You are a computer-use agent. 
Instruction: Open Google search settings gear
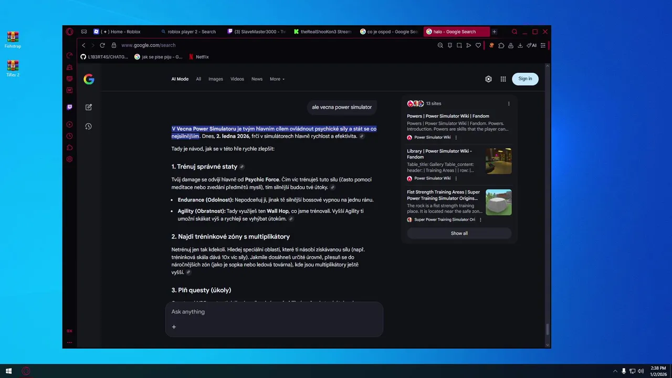coord(488,79)
